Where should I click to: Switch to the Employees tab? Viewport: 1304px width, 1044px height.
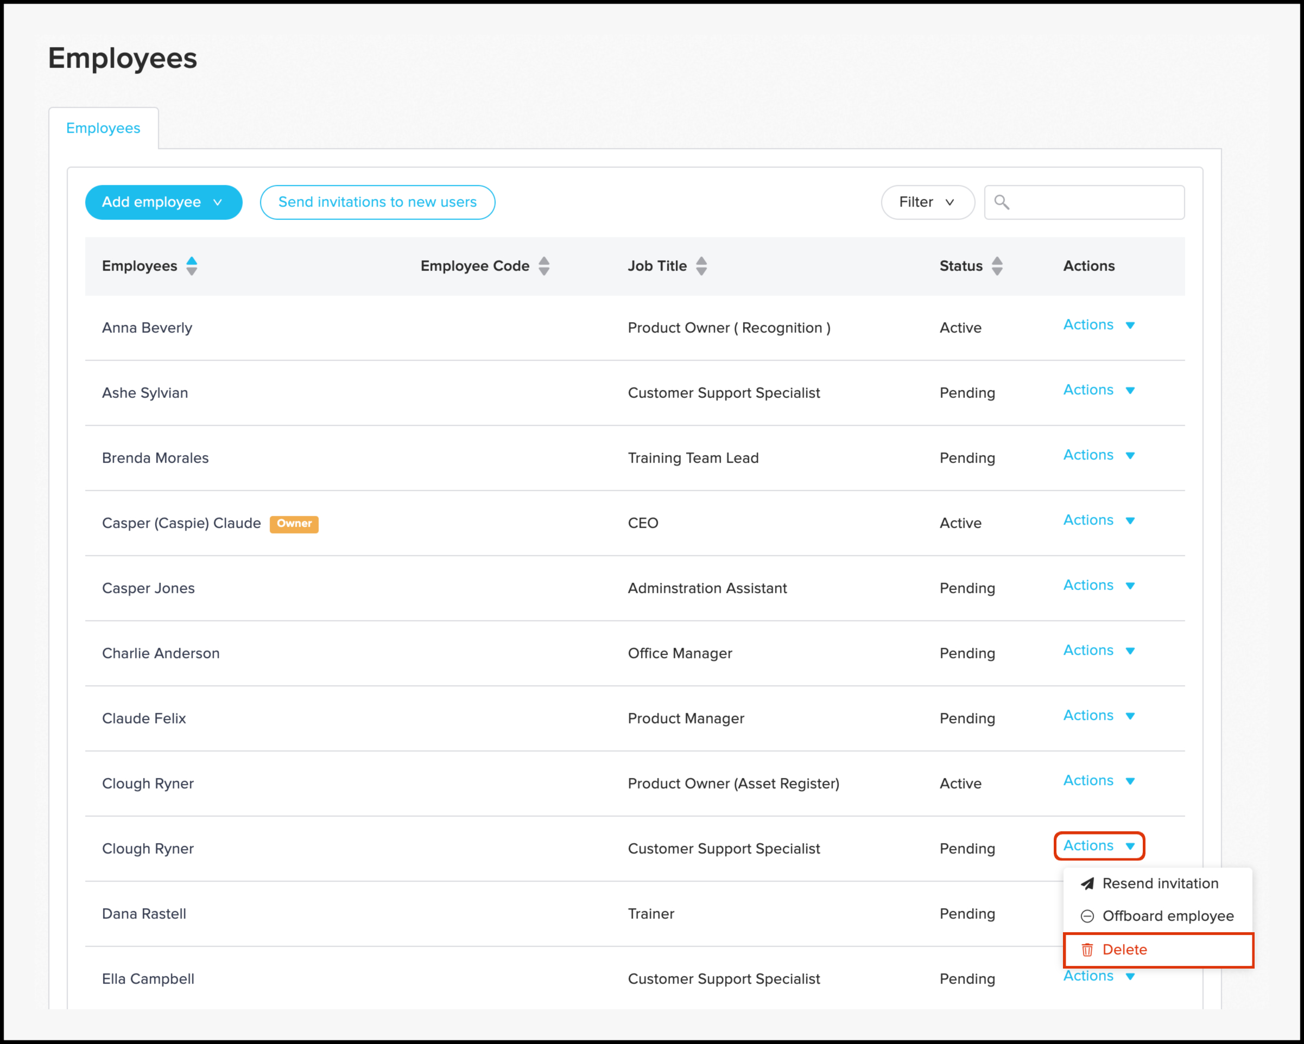[x=104, y=128]
